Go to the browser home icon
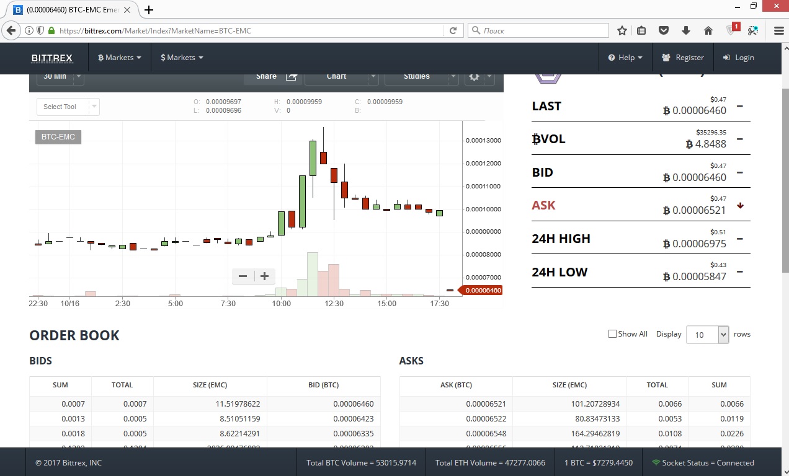The height and width of the screenshot is (476, 789). pyautogui.click(x=708, y=30)
